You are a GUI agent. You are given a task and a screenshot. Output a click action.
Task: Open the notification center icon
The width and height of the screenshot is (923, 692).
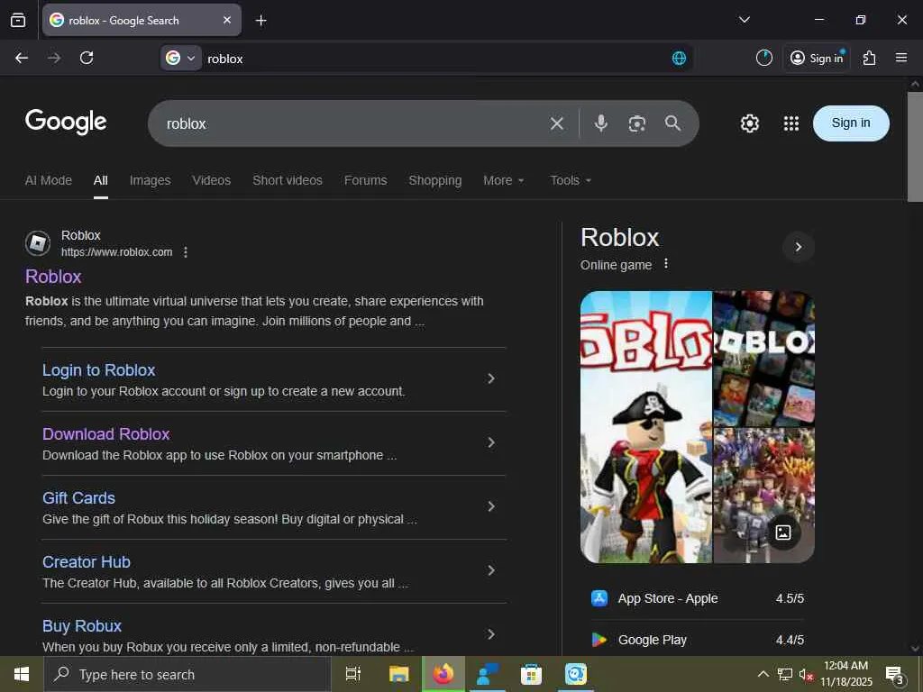895,675
